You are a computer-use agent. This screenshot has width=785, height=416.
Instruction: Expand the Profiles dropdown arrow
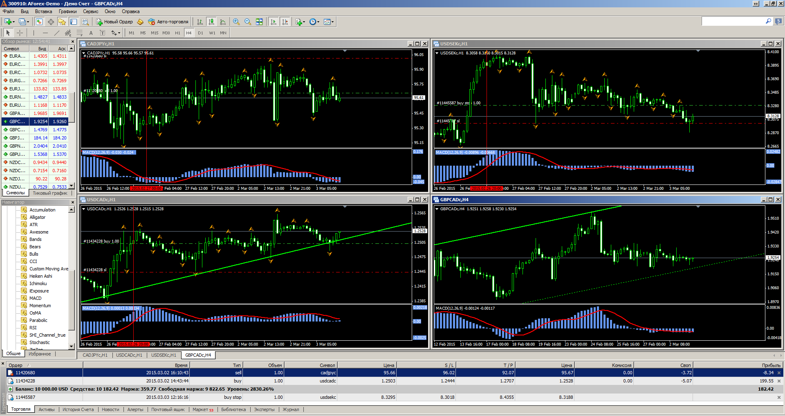click(28, 22)
